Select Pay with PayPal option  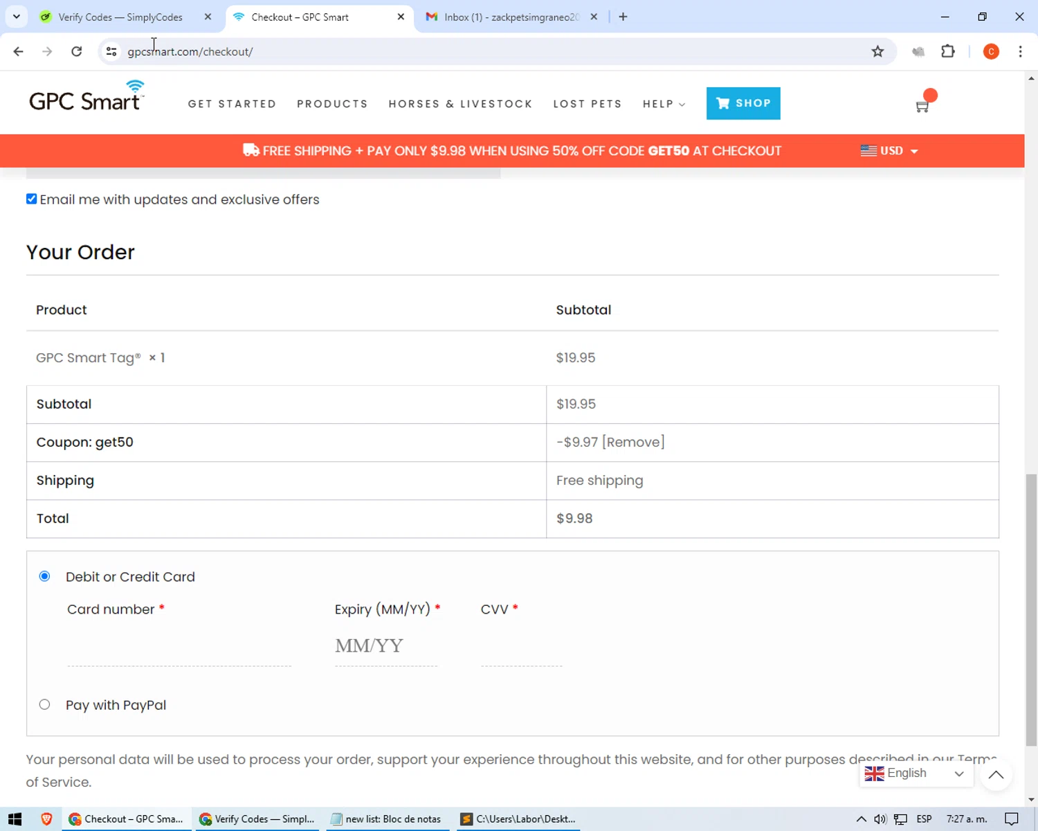[x=45, y=704]
